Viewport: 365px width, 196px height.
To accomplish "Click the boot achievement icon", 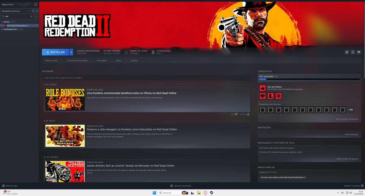I will point(270,96).
